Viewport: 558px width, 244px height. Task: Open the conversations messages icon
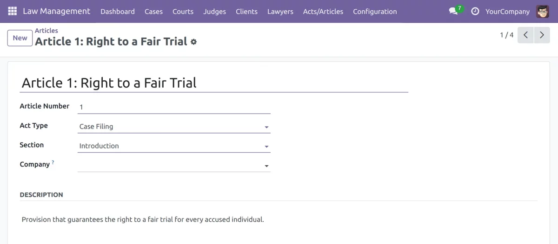click(x=453, y=11)
